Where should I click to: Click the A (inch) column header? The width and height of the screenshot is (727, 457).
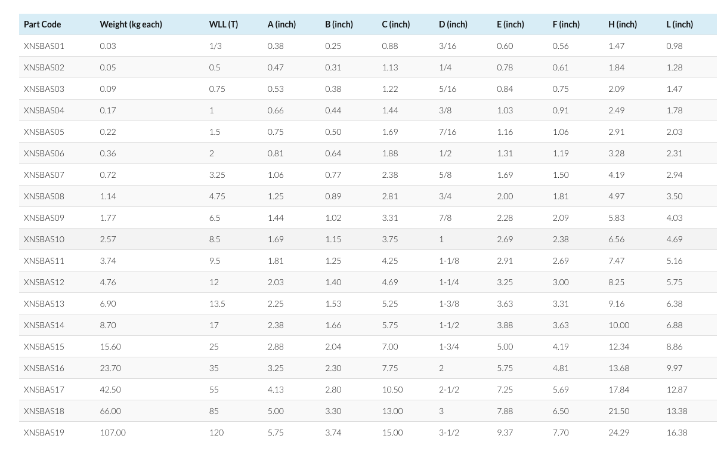pyautogui.click(x=281, y=24)
